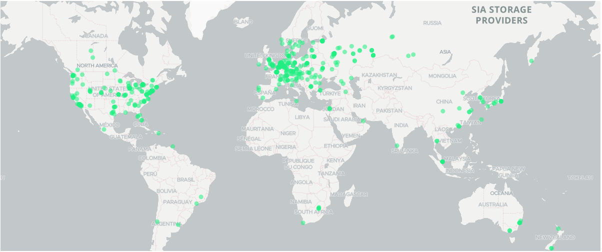Click the CHINA country label
The height and width of the screenshot is (252, 602).
[x=444, y=101]
